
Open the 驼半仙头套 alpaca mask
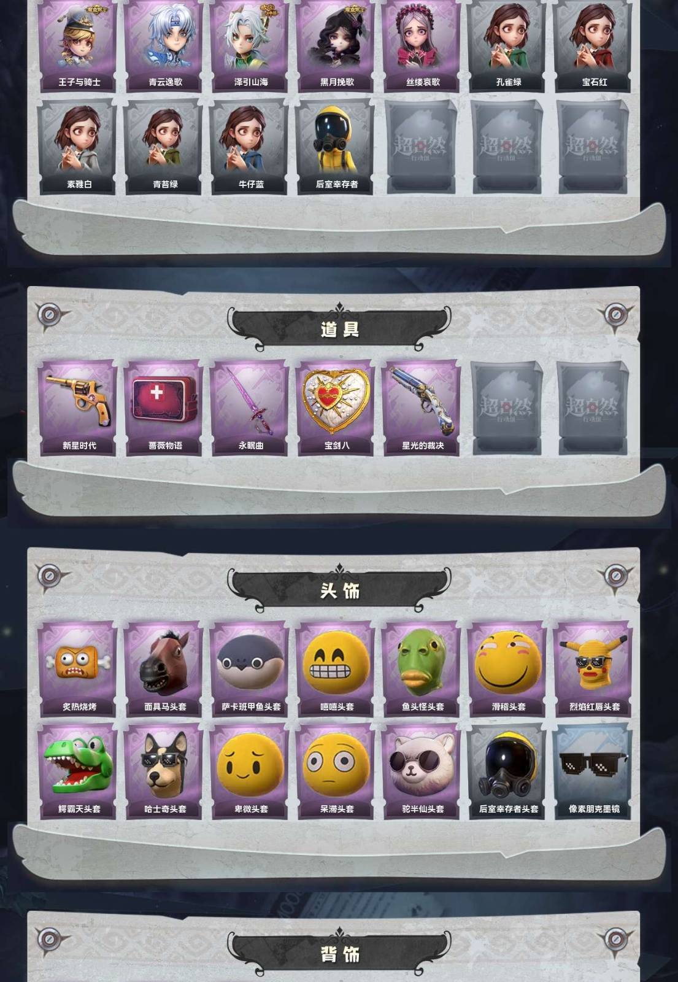click(422, 771)
